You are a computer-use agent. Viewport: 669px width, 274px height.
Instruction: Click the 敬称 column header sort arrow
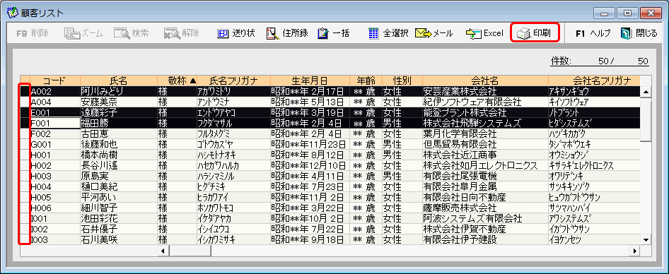pos(193,81)
